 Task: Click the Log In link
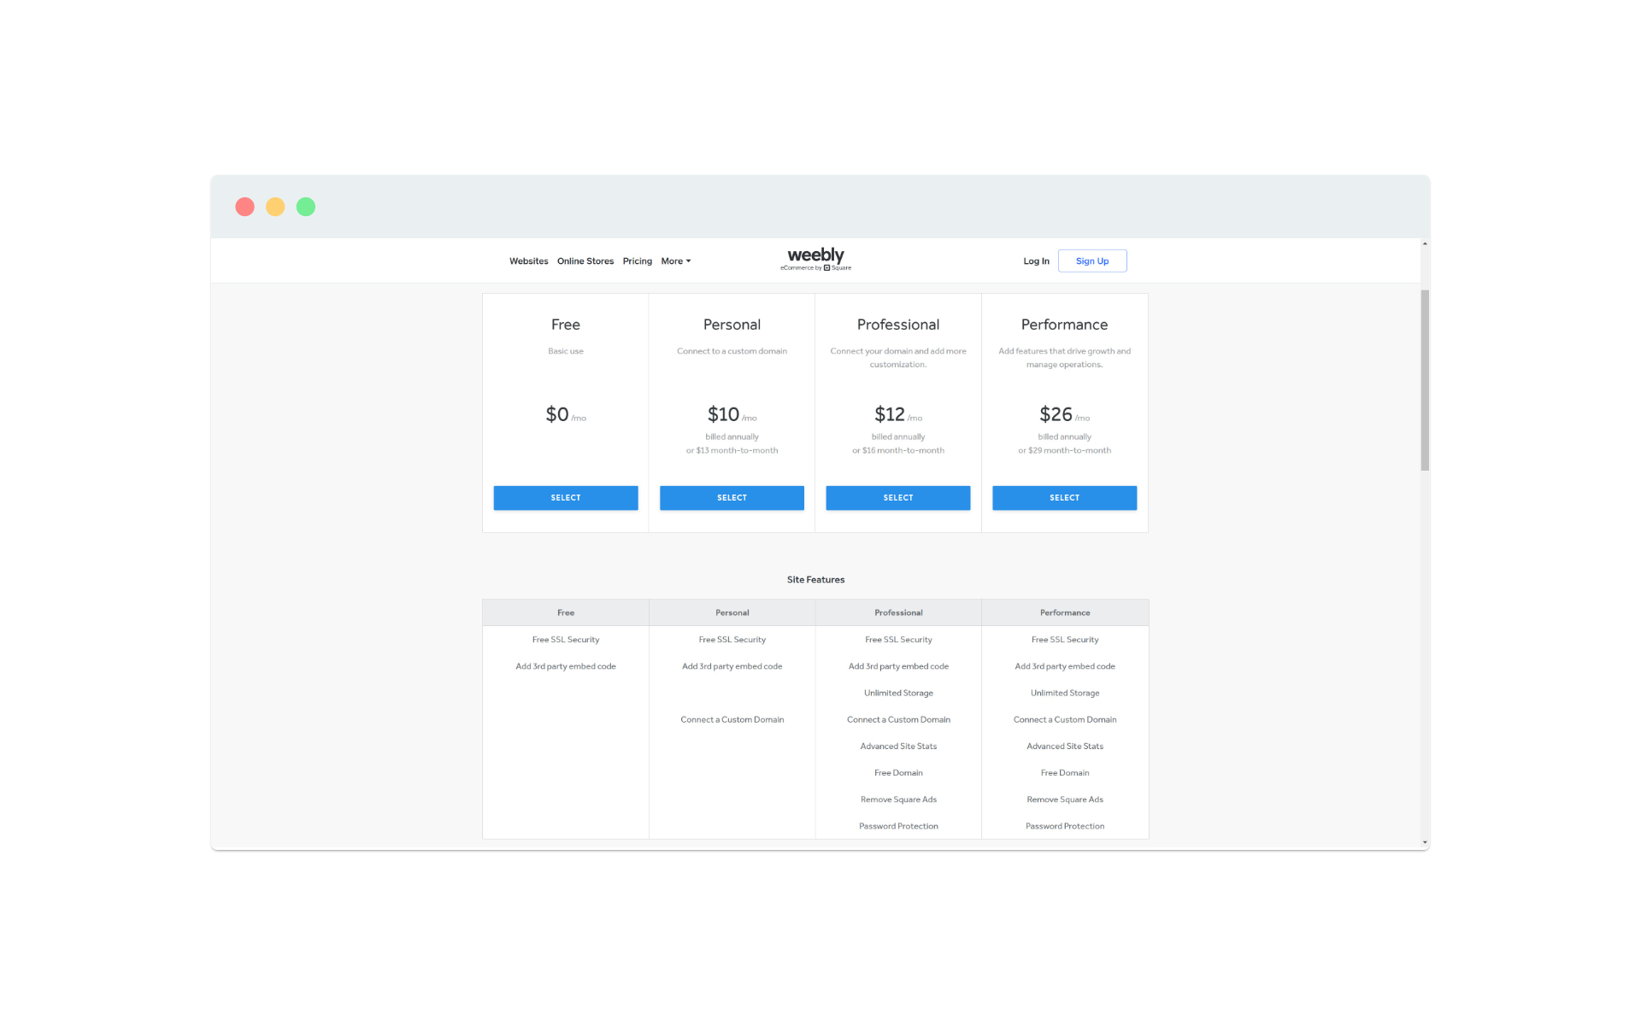pos(1036,261)
